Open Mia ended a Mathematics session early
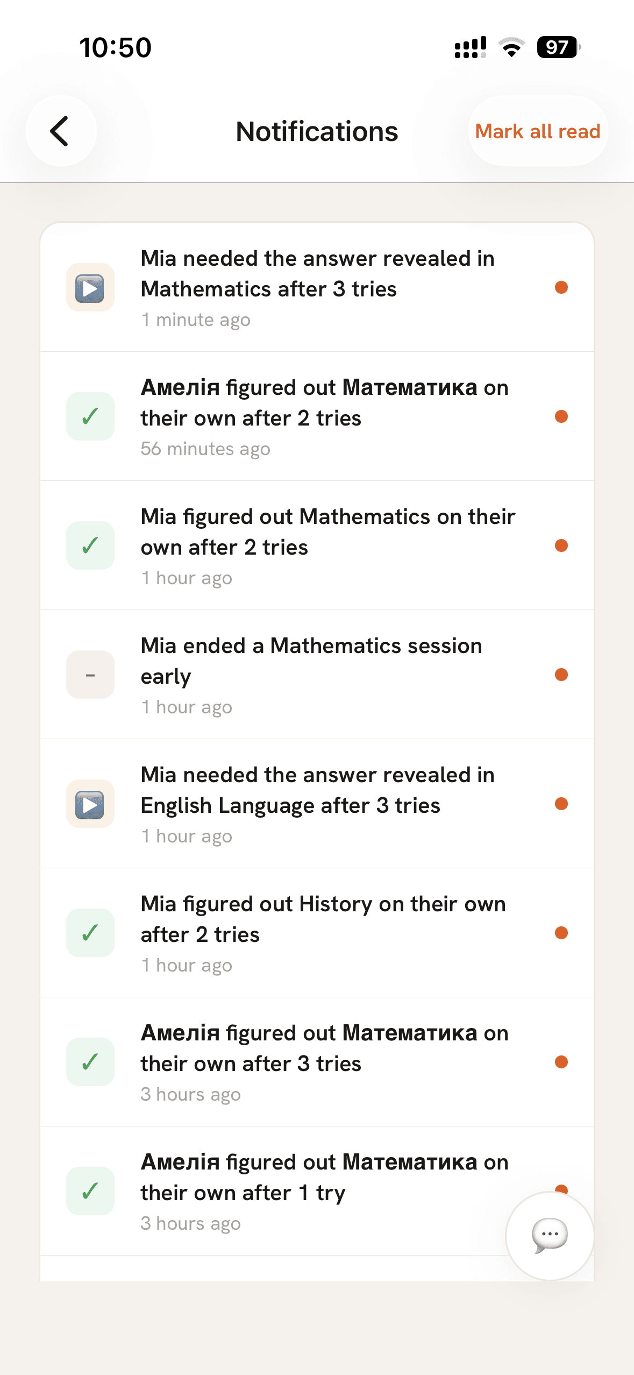This screenshot has height=1375, width=634. (317, 675)
